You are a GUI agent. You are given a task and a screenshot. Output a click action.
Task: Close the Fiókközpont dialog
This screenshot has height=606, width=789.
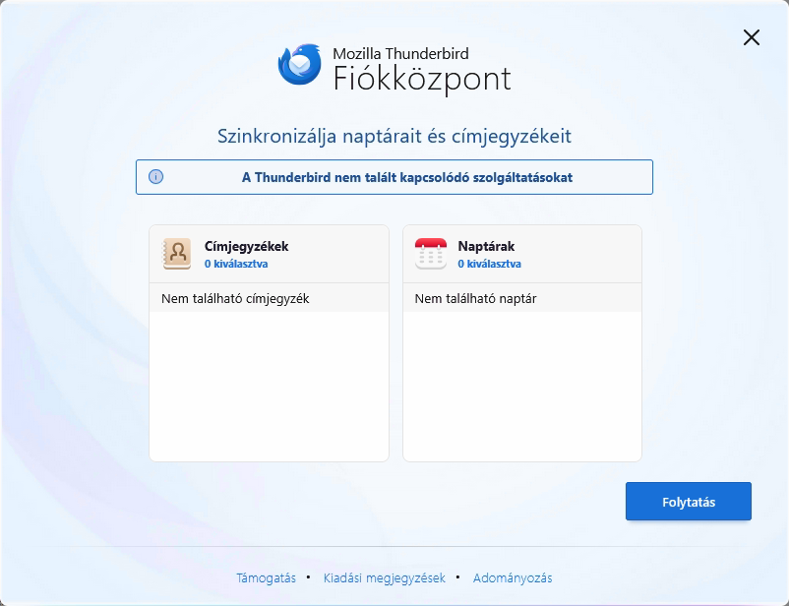pyautogui.click(x=752, y=37)
